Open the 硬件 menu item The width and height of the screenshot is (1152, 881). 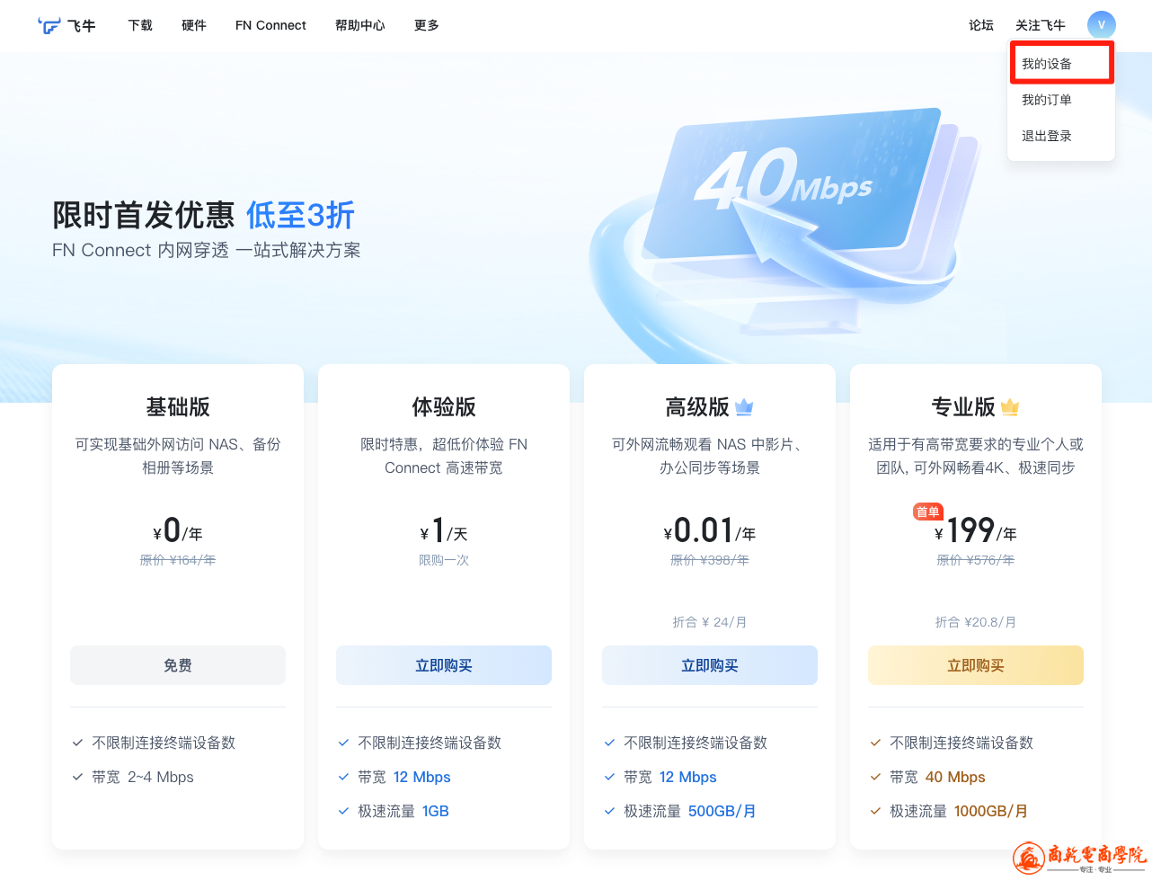194,25
